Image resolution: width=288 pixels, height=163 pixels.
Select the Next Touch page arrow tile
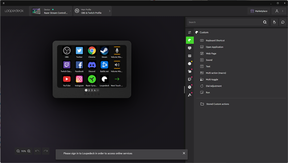(x=117, y=81)
